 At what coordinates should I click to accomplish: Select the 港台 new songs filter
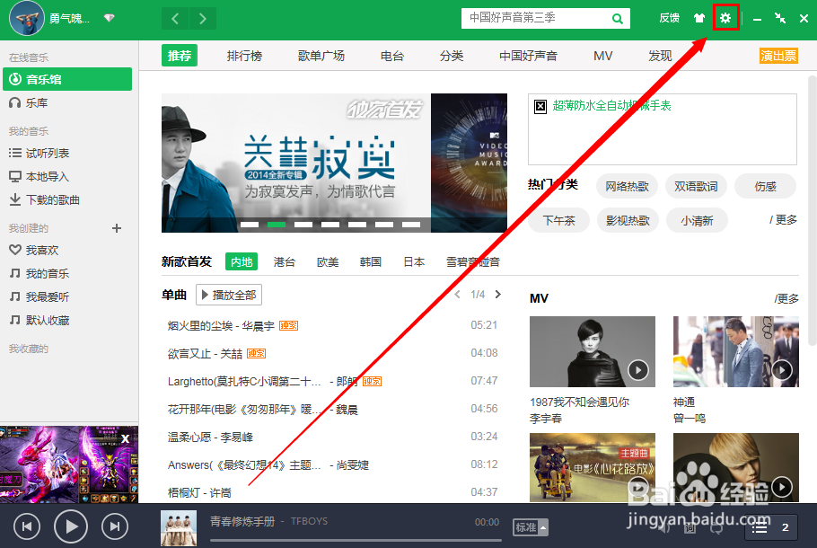[x=285, y=261]
